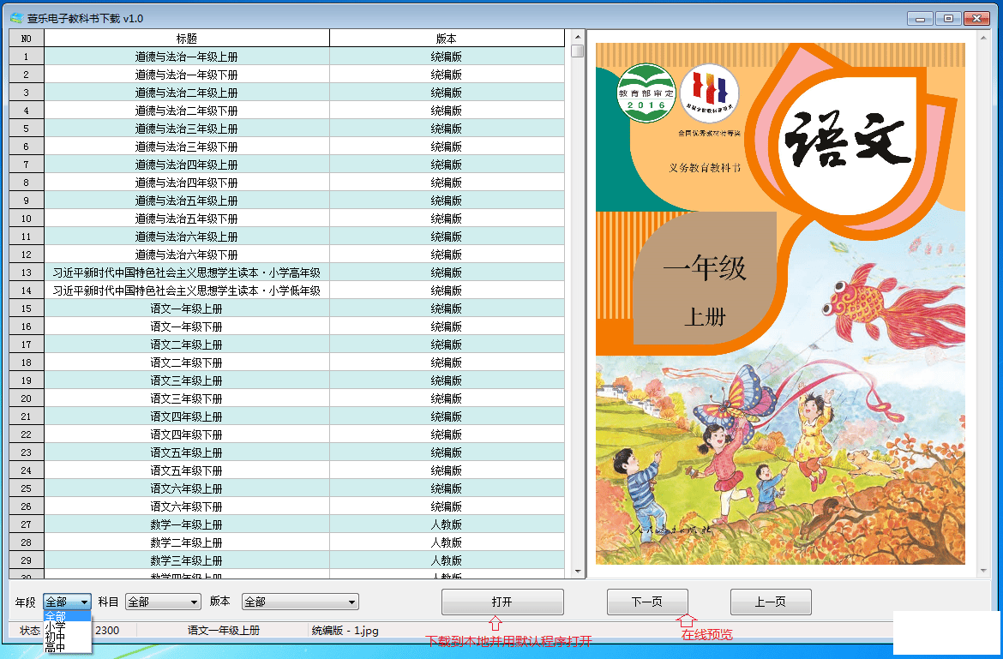
Task: Close the 萱乐电子教科书下载 window
Action: (976, 19)
